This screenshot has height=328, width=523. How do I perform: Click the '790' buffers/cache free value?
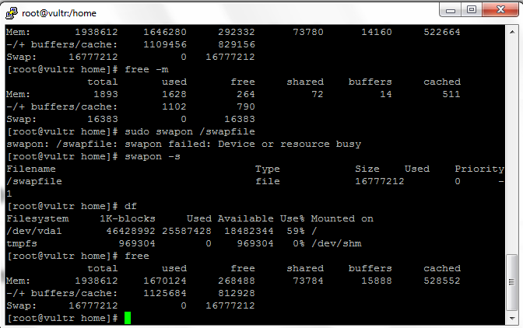coord(246,107)
